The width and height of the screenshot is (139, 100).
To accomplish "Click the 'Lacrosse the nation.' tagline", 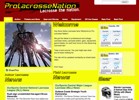I will coord(60,10).
